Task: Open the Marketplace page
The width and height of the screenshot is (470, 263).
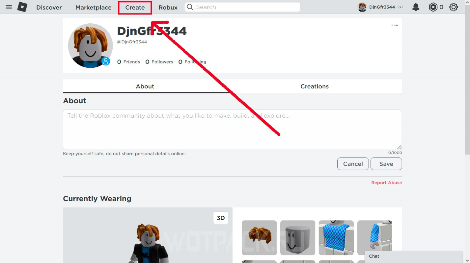Action: (x=94, y=7)
